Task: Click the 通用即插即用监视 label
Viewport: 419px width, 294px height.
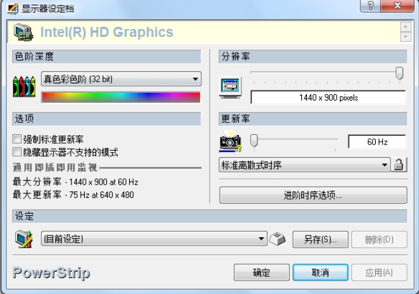Action: click(55, 167)
